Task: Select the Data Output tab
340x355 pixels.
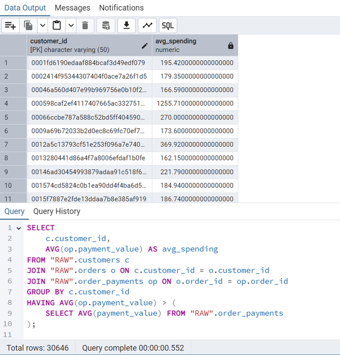Action: 25,8
